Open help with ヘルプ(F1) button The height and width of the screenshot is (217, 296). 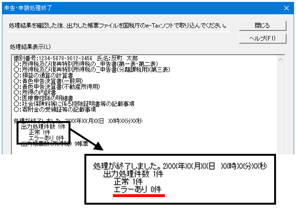(x=263, y=38)
